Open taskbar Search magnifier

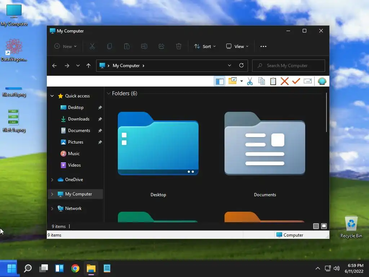[28, 268]
